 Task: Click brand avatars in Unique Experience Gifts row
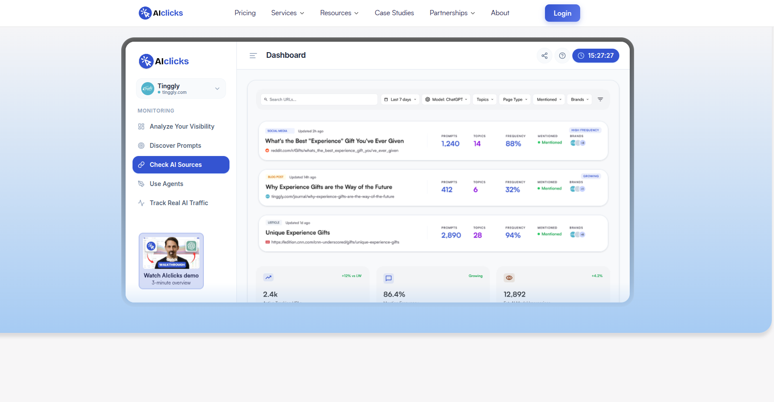578,235
